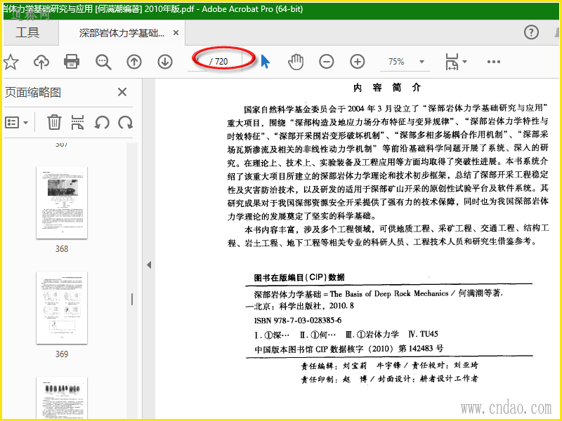
Task: Click the / 720 total pages text
Action: point(218,62)
